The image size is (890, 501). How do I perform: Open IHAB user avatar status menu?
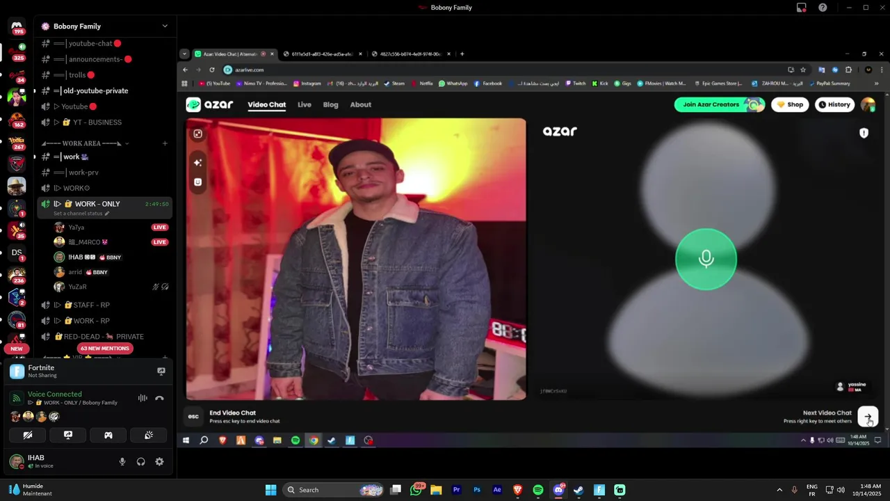[17, 461]
